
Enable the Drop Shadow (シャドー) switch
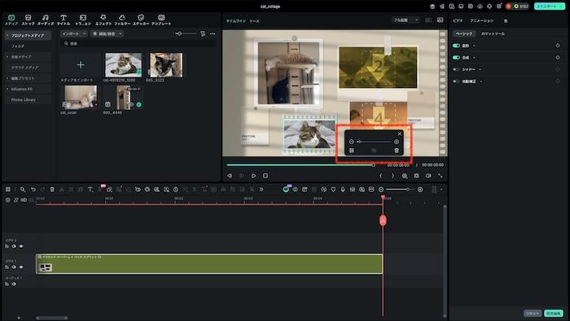456,69
